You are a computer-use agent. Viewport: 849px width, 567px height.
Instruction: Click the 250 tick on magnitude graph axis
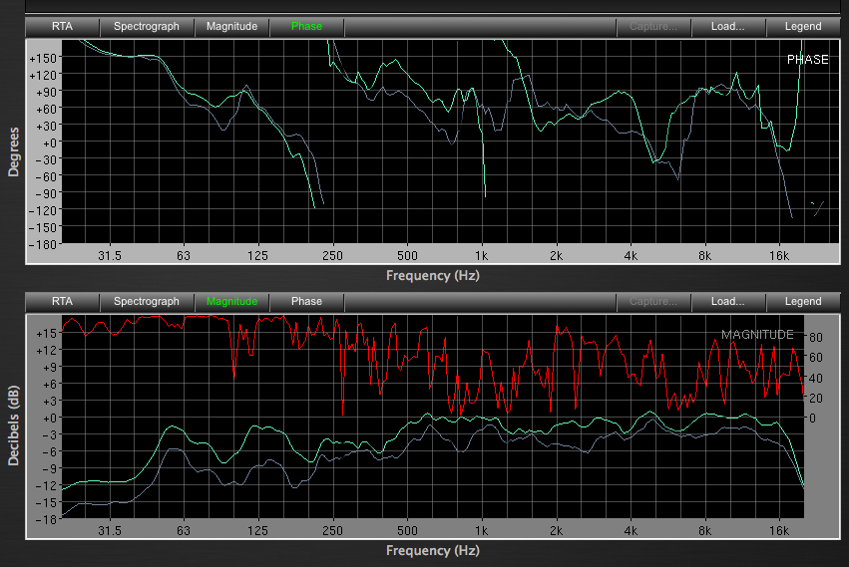point(332,531)
